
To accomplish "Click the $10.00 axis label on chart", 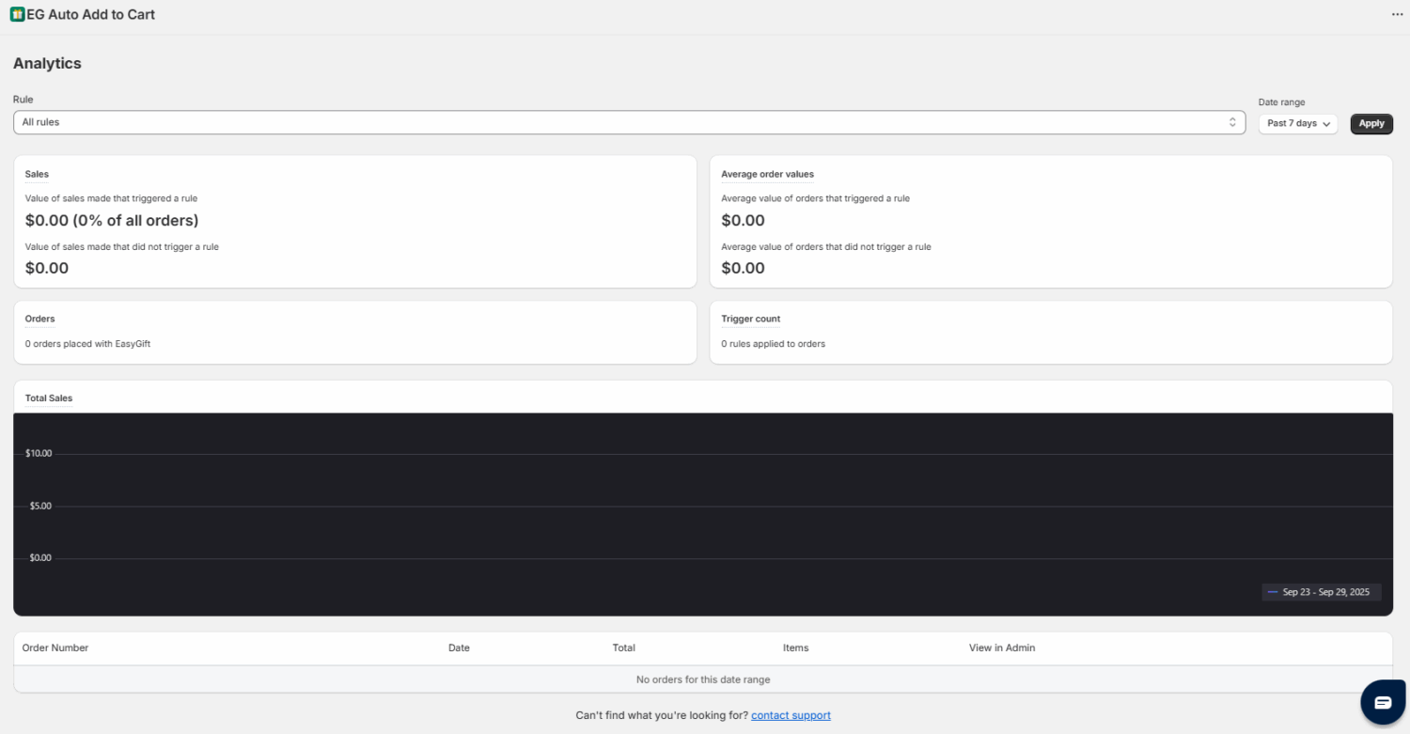I will coord(39,453).
